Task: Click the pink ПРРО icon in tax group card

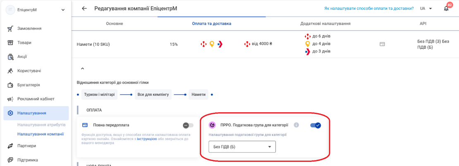Action: pyautogui.click(x=212, y=125)
